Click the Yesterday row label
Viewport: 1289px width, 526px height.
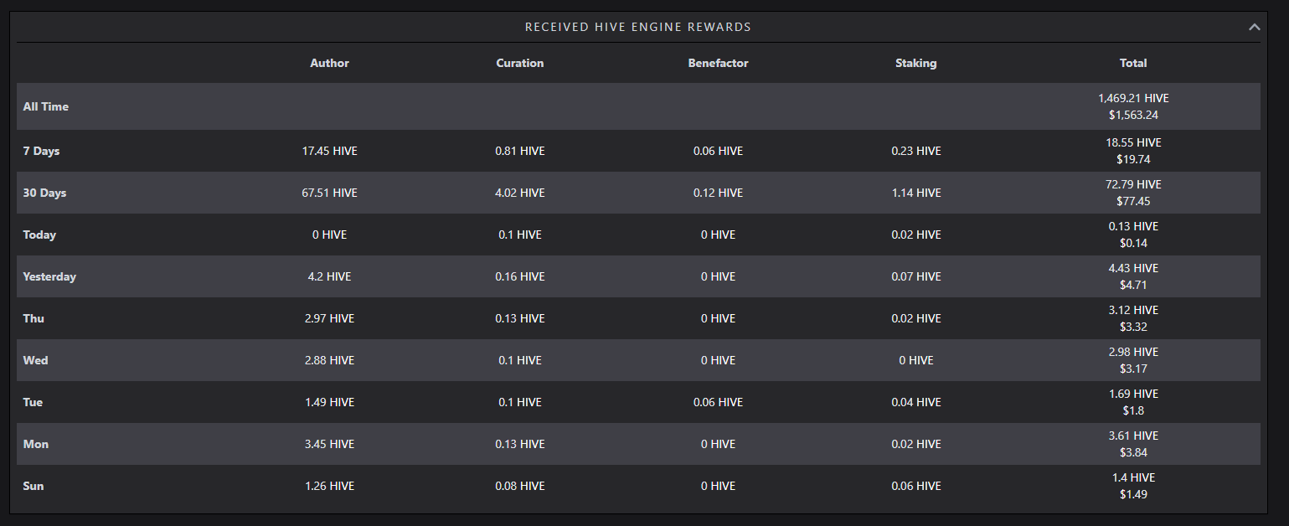click(49, 276)
